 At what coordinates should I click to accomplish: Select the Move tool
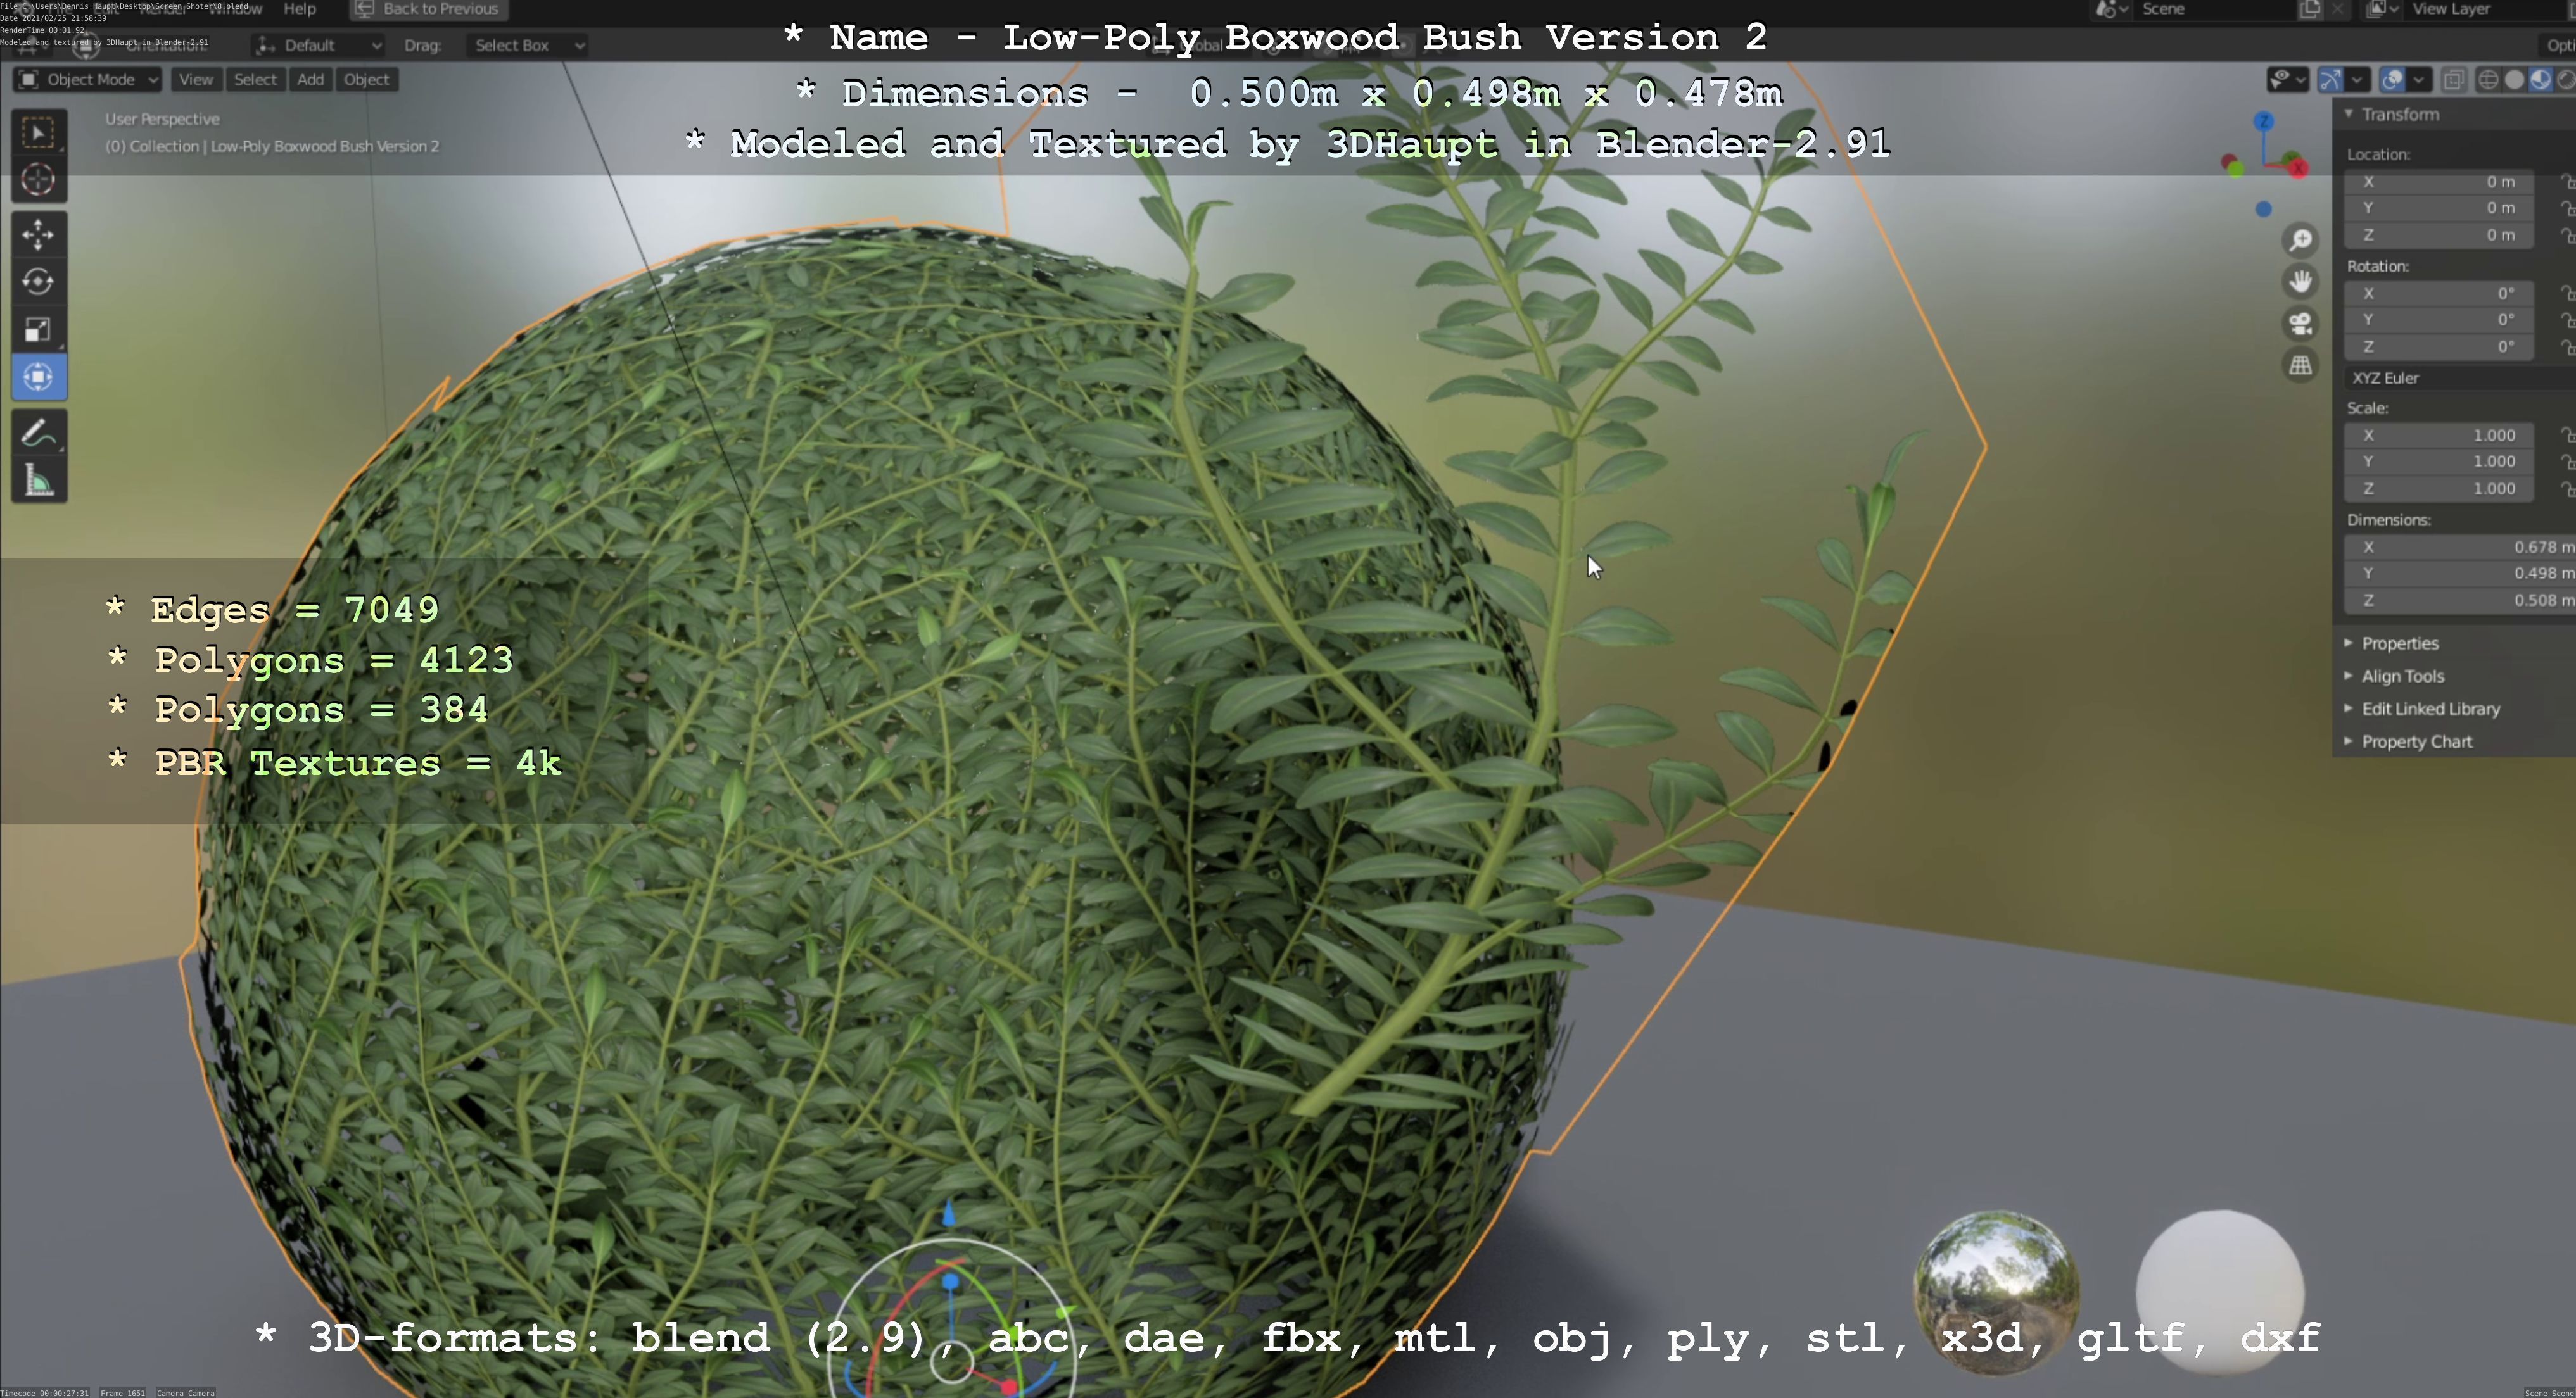39,235
